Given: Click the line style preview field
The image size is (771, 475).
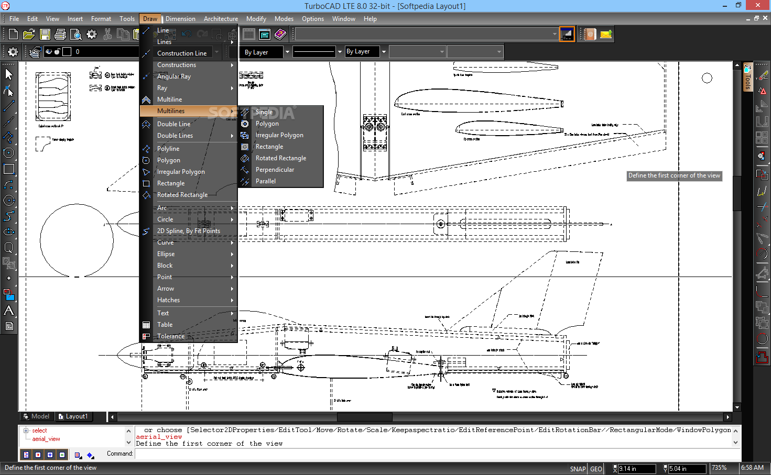Looking at the screenshot, I should 314,52.
